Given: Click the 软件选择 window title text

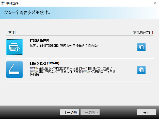Looking at the screenshot, I should (x=12, y=3).
